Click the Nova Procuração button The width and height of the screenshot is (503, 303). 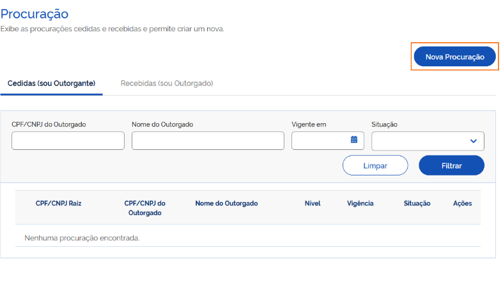tap(454, 57)
